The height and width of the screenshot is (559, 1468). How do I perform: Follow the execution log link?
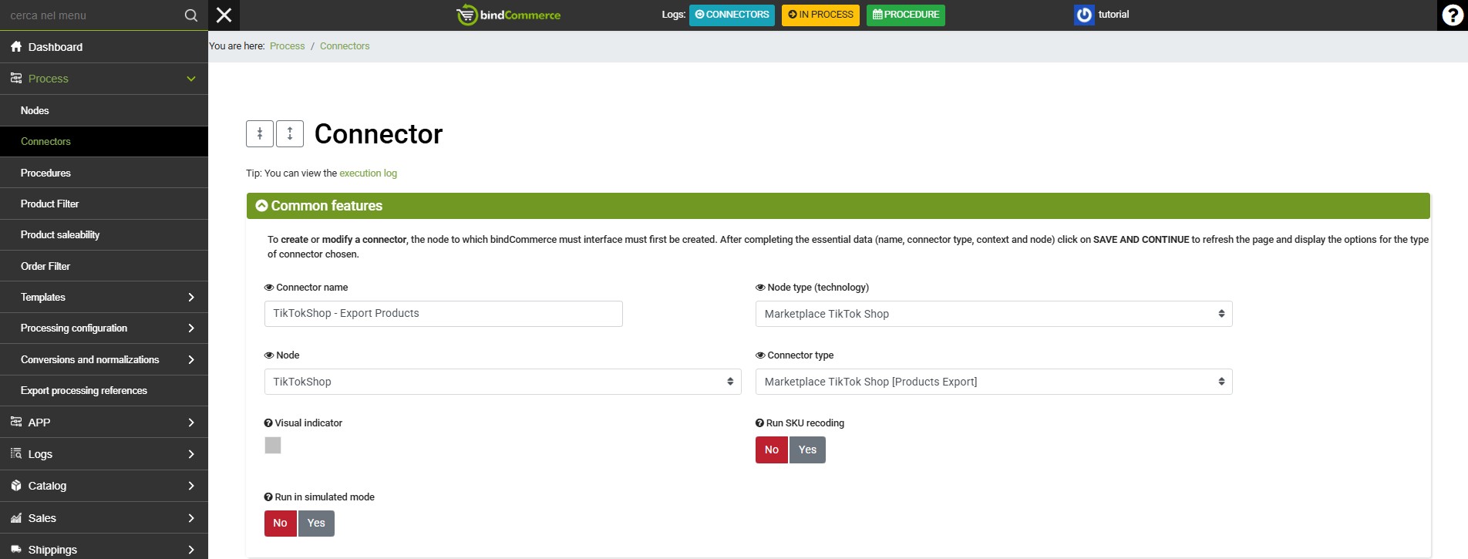369,173
